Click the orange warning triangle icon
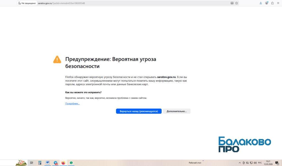Screen dimensions: 282x166 [57, 59]
